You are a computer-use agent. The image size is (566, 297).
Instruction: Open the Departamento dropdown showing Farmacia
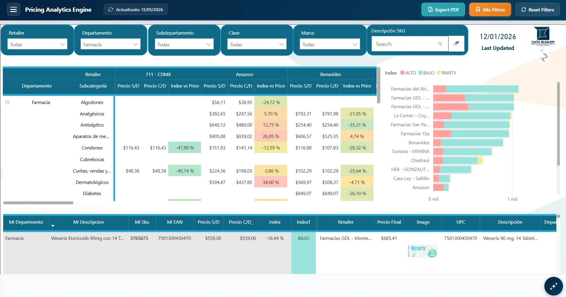tap(111, 44)
